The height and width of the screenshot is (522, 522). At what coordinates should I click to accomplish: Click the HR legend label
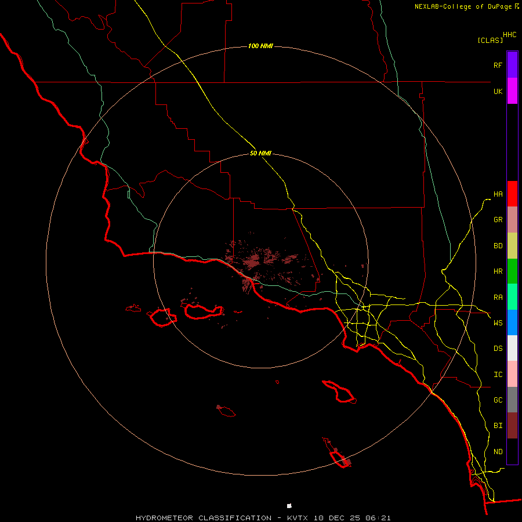pos(498,271)
